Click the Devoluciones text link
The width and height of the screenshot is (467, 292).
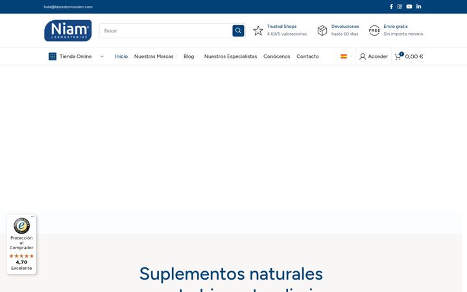[x=345, y=27]
